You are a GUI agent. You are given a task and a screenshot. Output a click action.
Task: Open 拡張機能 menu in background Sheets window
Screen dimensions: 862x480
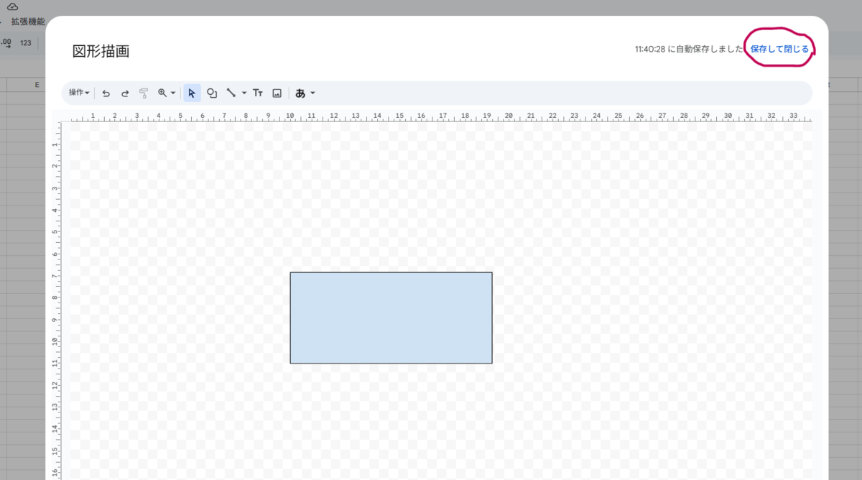click(28, 22)
